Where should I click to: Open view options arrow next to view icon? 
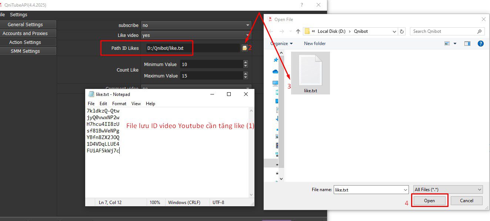(x=455, y=44)
